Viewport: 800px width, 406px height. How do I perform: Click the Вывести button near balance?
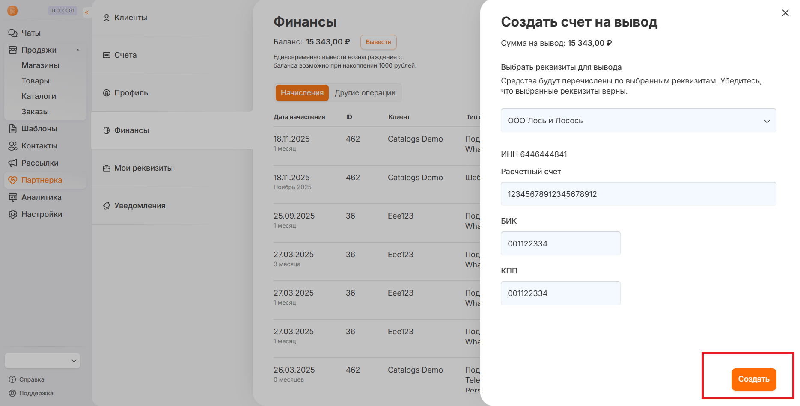378,42
